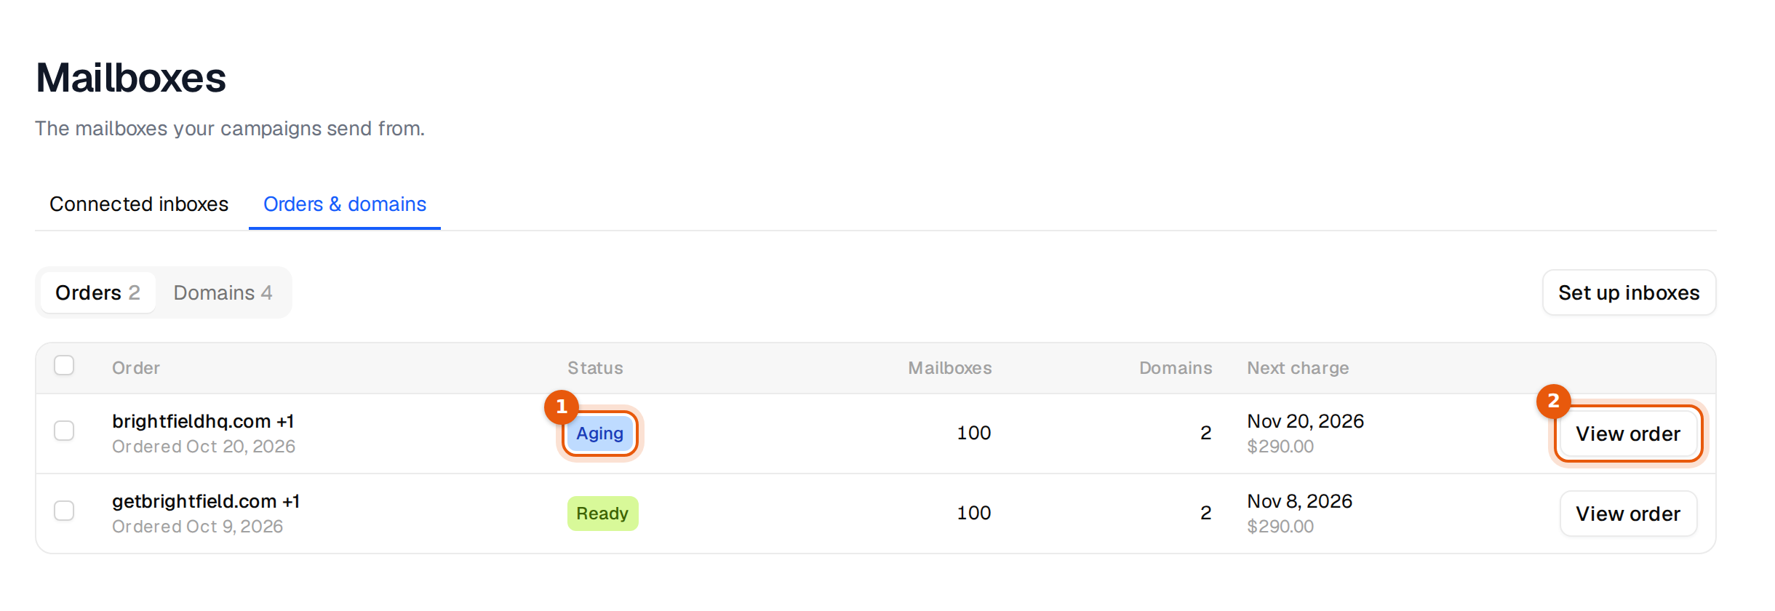The image size is (1775, 611).
Task: Toggle the select-all orders checkbox in header
Action: pyautogui.click(x=64, y=365)
